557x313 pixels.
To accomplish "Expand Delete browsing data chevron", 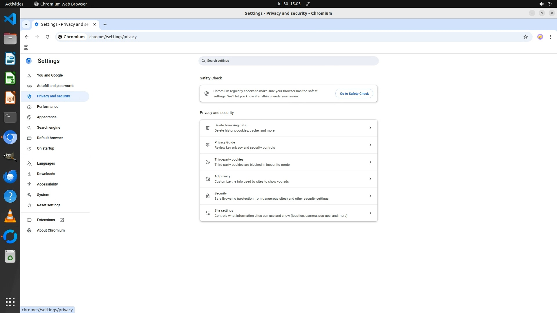I will click(370, 128).
